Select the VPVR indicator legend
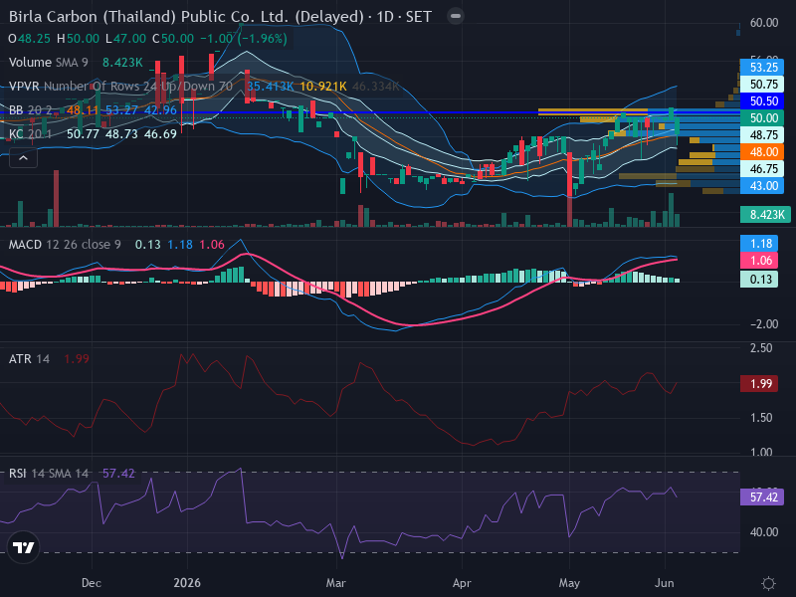Screen dimensions: 796x597 click(x=120, y=87)
